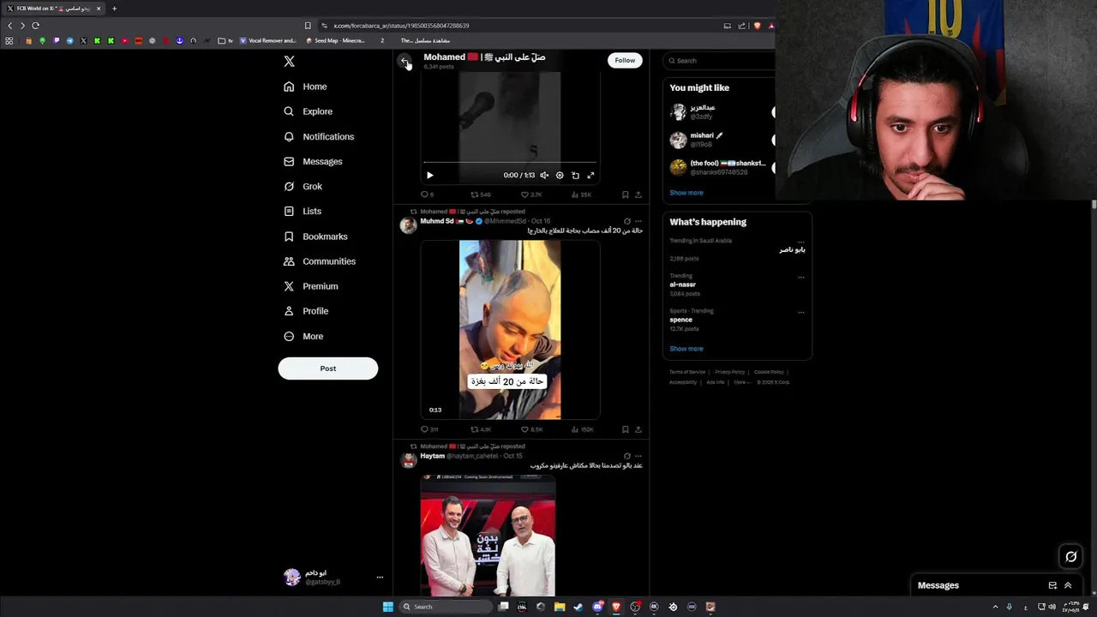Follow Mohamed's account
1097x617 pixels.
point(625,60)
